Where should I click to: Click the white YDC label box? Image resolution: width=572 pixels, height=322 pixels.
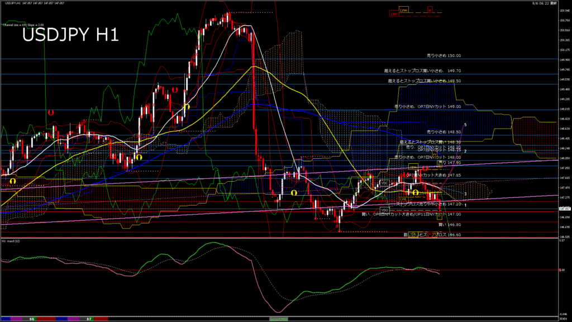pos(384,183)
